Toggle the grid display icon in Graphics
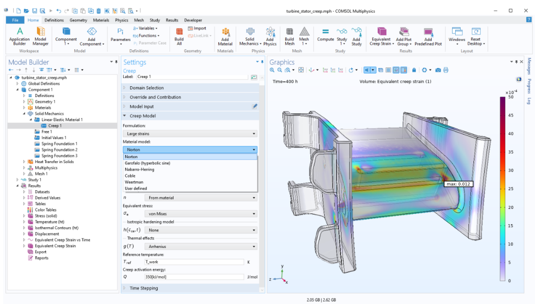 coord(388,70)
